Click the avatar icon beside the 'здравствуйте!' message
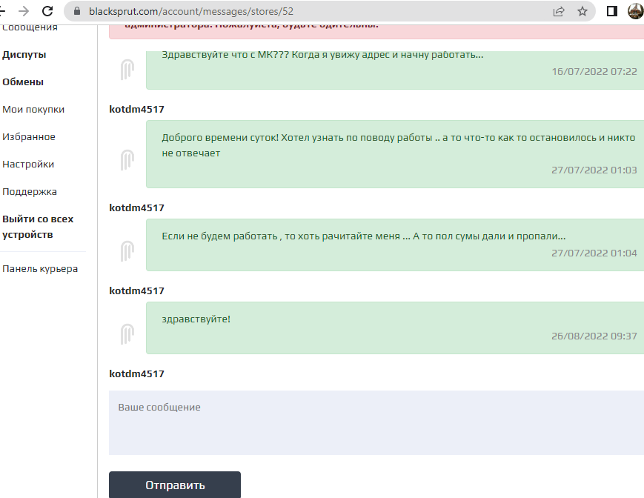Image resolution: width=644 pixels, height=498 pixels. click(127, 333)
